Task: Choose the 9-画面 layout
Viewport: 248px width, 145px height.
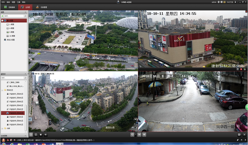Action: 10,32
